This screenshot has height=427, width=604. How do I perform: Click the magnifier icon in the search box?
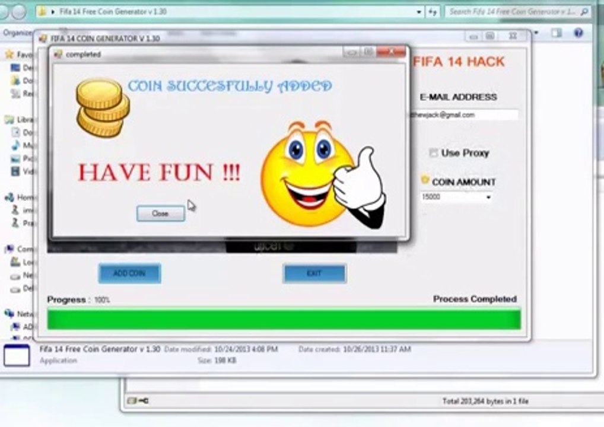click(584, 12)
